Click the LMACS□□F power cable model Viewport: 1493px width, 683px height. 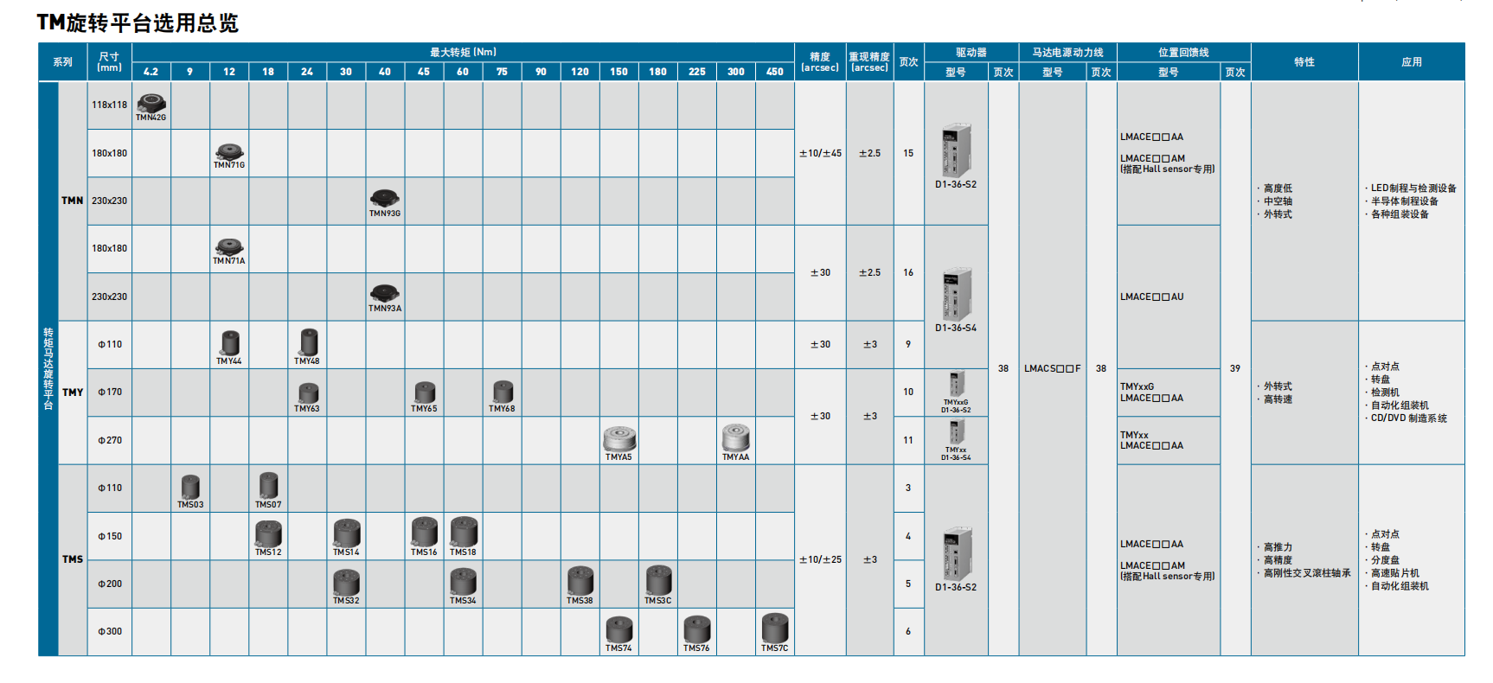coord(1052,368)
